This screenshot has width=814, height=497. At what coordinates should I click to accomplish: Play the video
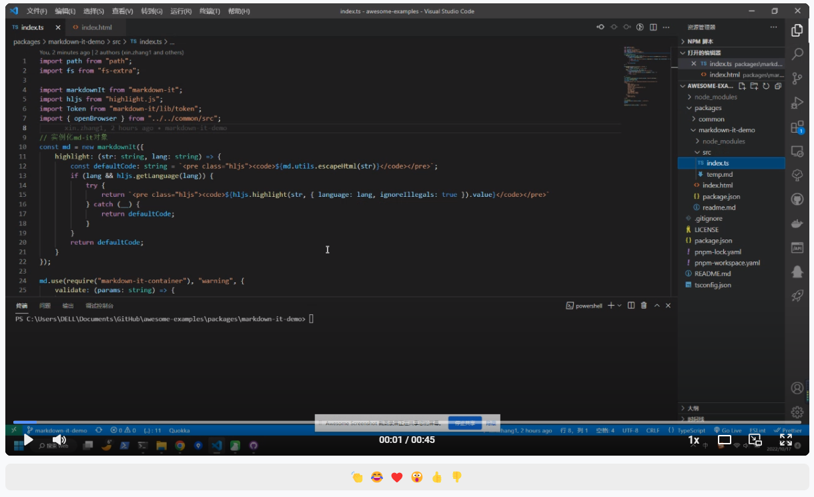29,440
